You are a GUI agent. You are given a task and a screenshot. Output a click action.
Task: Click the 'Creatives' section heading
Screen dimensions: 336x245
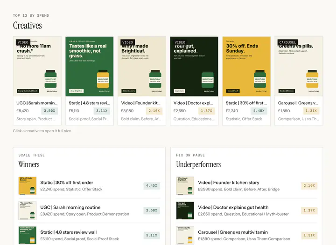pos(28,26)
